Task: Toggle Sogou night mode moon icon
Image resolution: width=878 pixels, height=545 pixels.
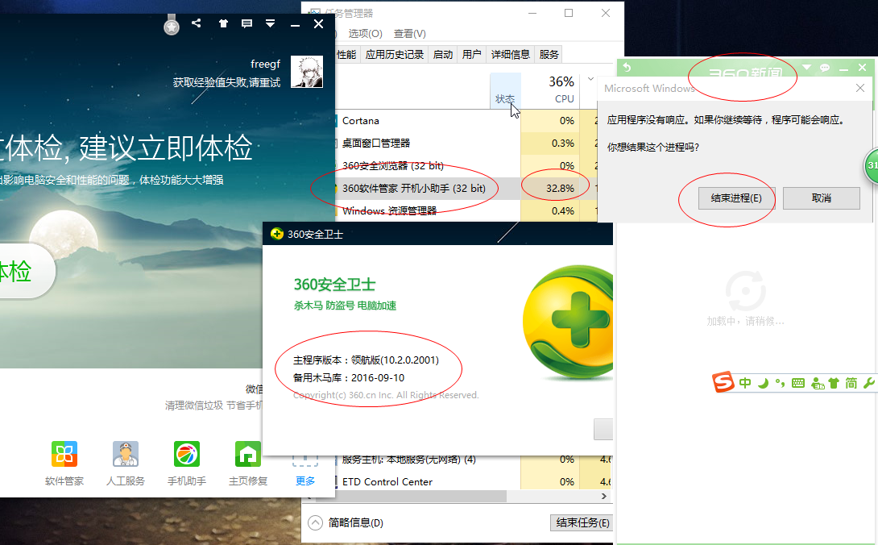Action: (762, 383)
